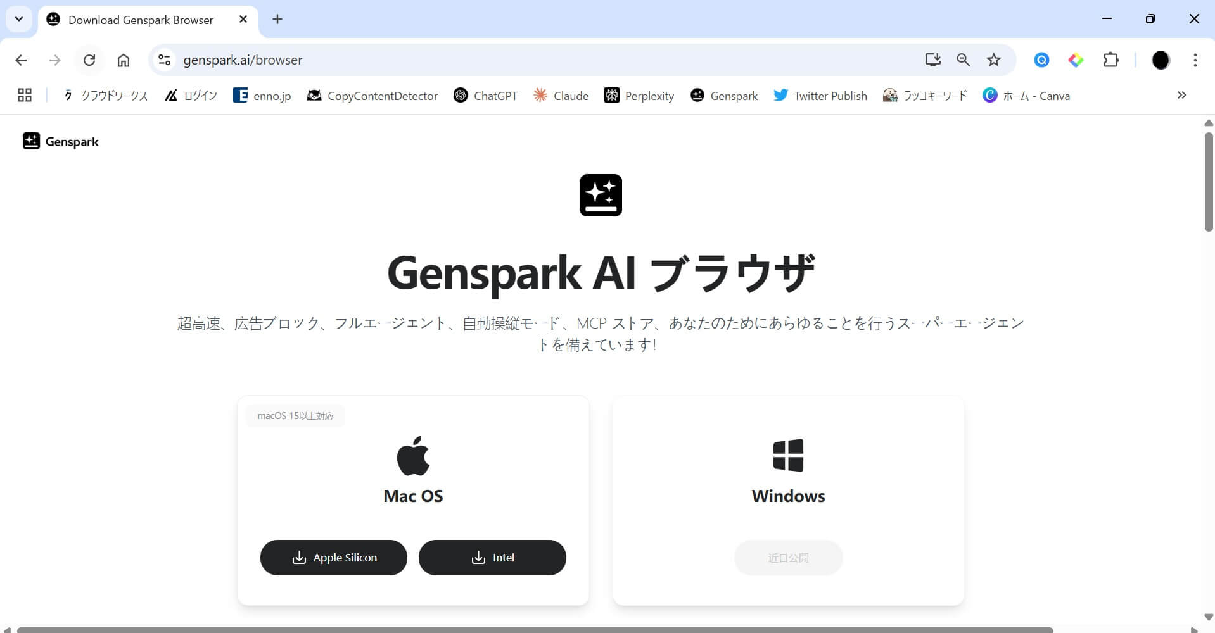Open the ホーム - Canva bookmark
The height and width of the screenshot is (633, 1215).
pos(1026,96)
